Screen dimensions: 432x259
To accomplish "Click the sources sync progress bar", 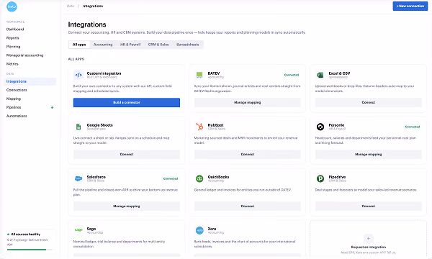I will point(30,250).
